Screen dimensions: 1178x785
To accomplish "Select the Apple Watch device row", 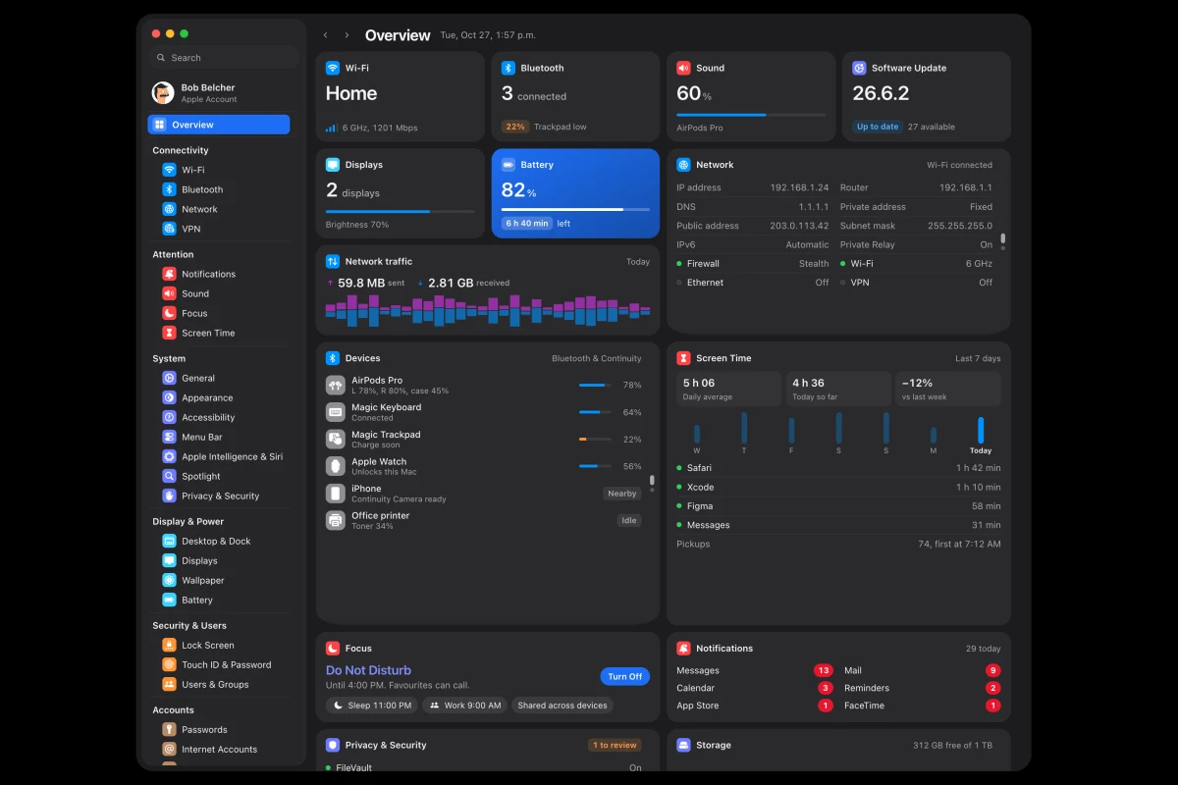I will click(x=484, y=466).
